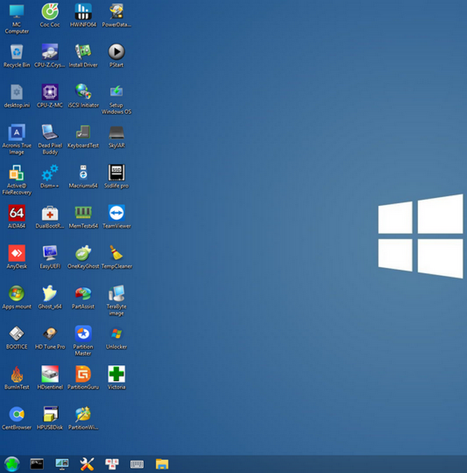This screenshot has width=467, height=473.
Task: Open the on-screen keyboard from taskbar
Action: click(137, 464)
